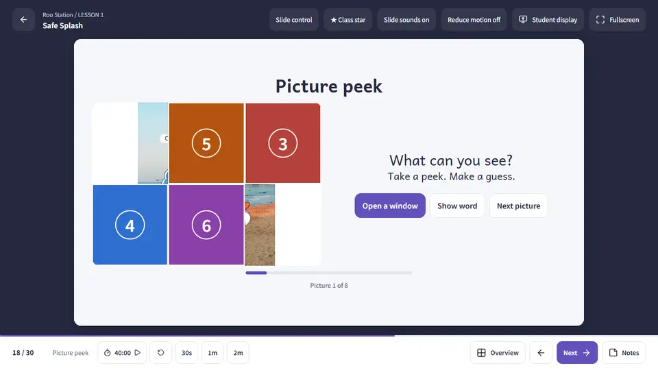Award a Class star
Screen dimensions: 658x370
pos(348,20)
